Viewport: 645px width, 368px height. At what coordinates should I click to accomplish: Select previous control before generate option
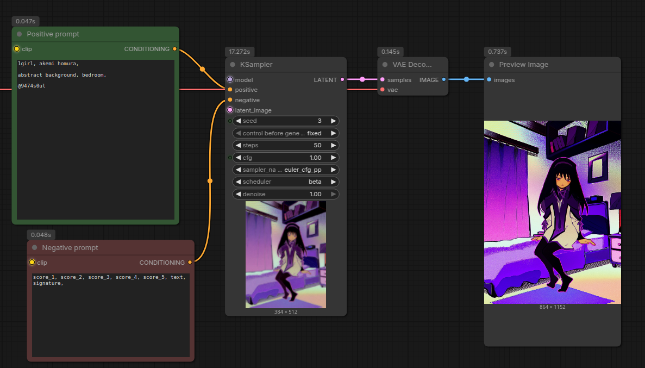238,133
